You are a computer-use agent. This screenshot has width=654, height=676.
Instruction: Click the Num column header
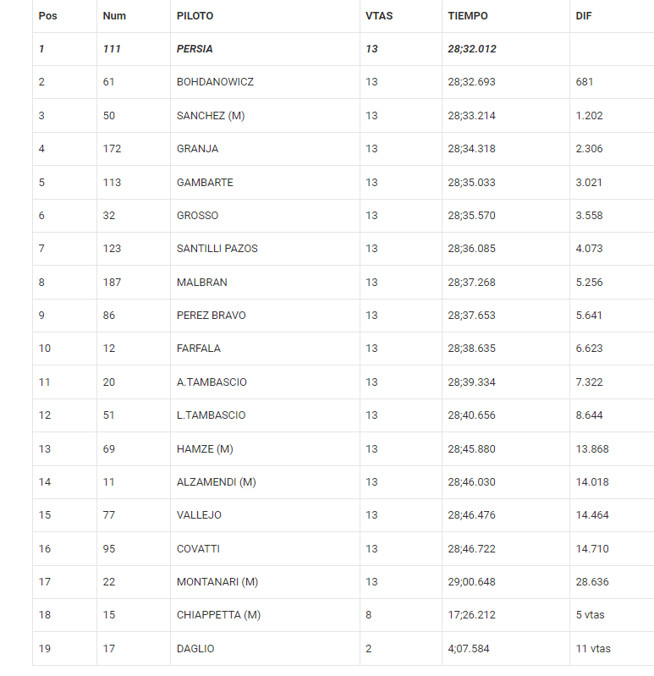click(114, 16)
